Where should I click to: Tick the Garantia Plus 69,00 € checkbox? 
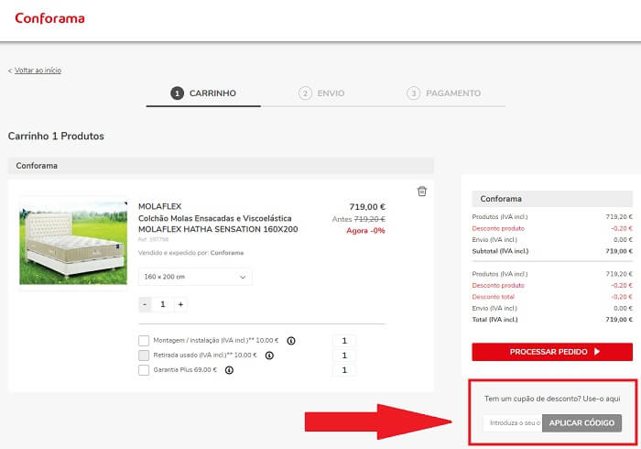[144, 370]
